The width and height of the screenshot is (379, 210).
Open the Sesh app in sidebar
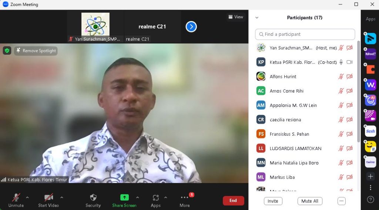click(x=370, y=131)
